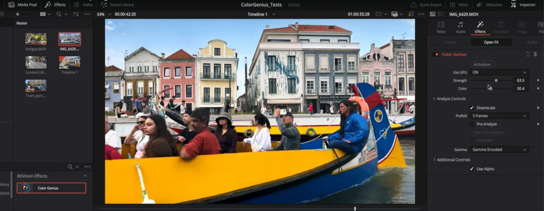Click the Activation button
The width and height of the screenshot is (544, 211).
482,65
